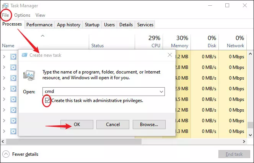This screenshot has height=163, width=254.
Task: Click the Fewer details label
Action: point(25,154)
